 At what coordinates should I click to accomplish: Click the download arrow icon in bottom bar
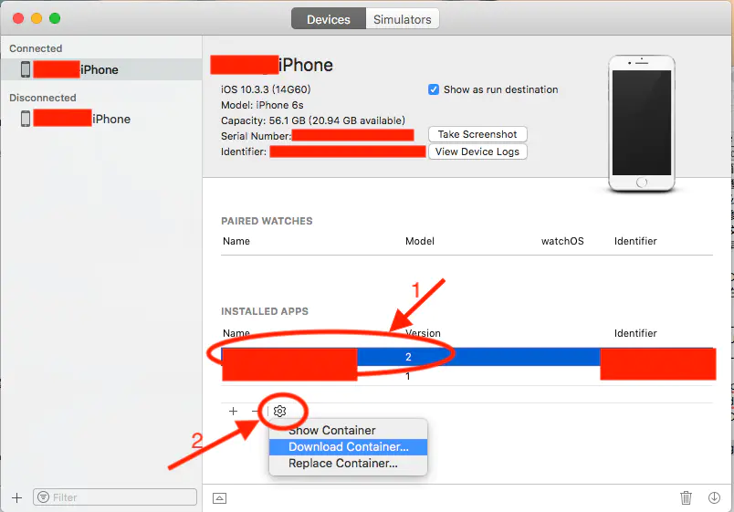tap(714, 497)
